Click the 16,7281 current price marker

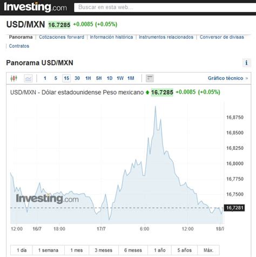pyautogui.click(x=234, y=208)
